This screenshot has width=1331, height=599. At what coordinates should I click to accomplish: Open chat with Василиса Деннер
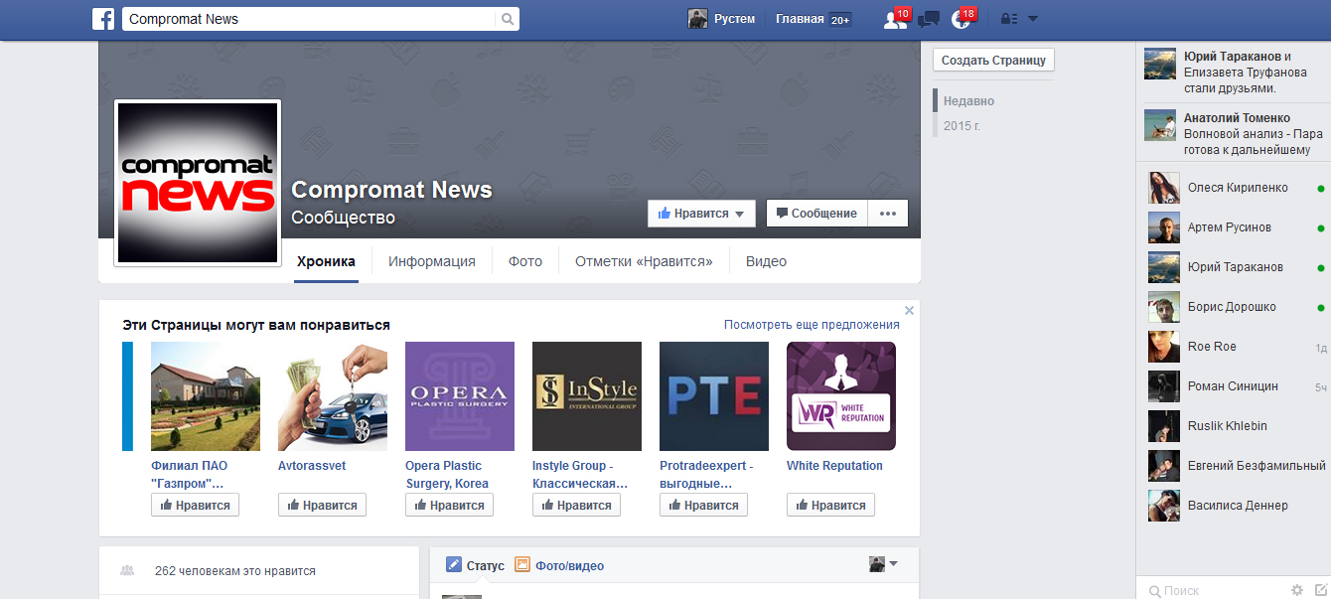(1234, 506)
